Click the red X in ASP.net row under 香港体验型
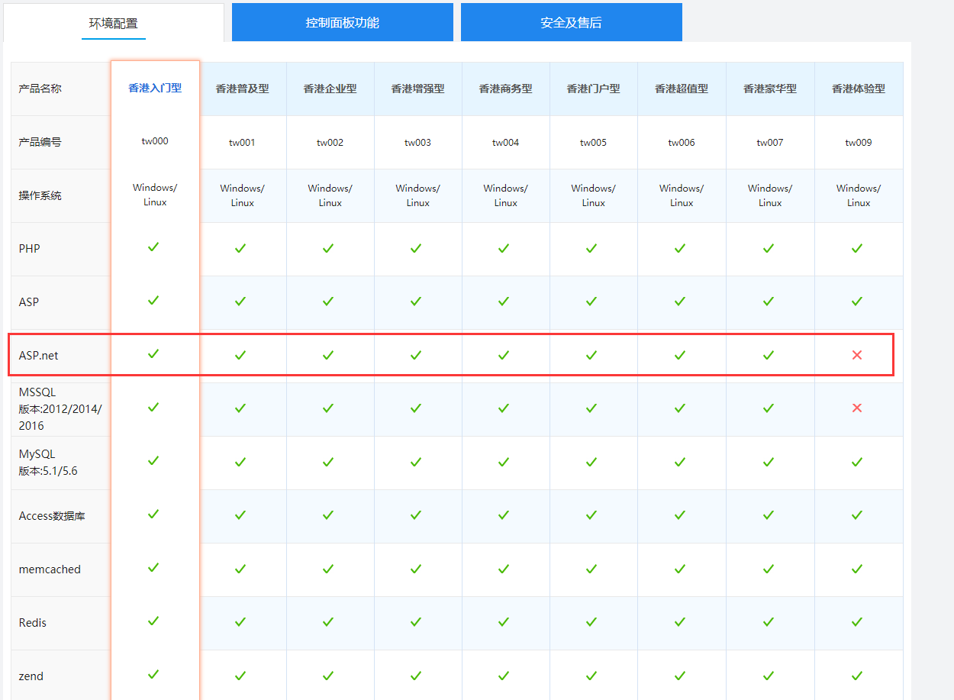This screenshot has height=700, width=954. pos(856,354)
